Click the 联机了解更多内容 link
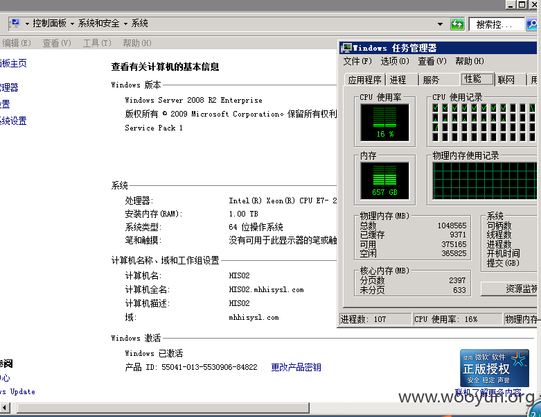541x417 pixels. click(488, 393)
